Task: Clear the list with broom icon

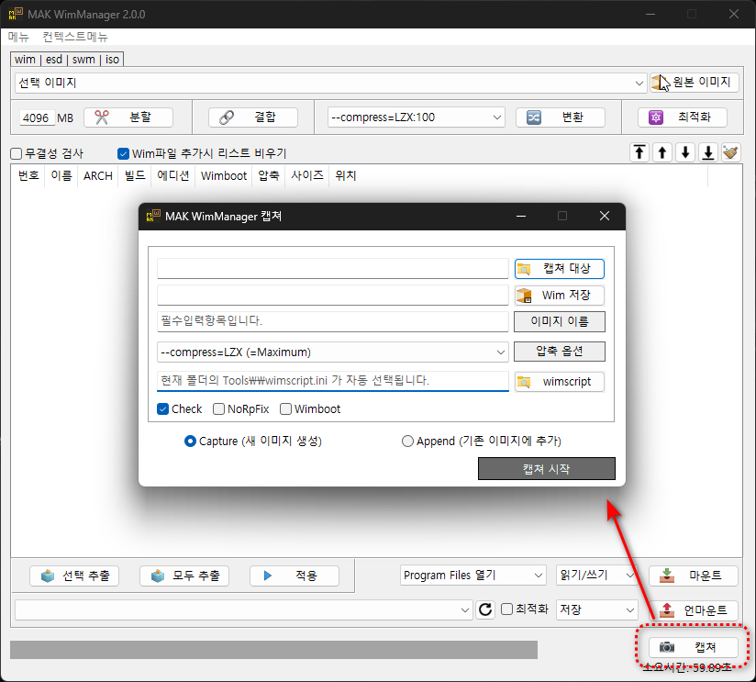Action: pos(731,153)
